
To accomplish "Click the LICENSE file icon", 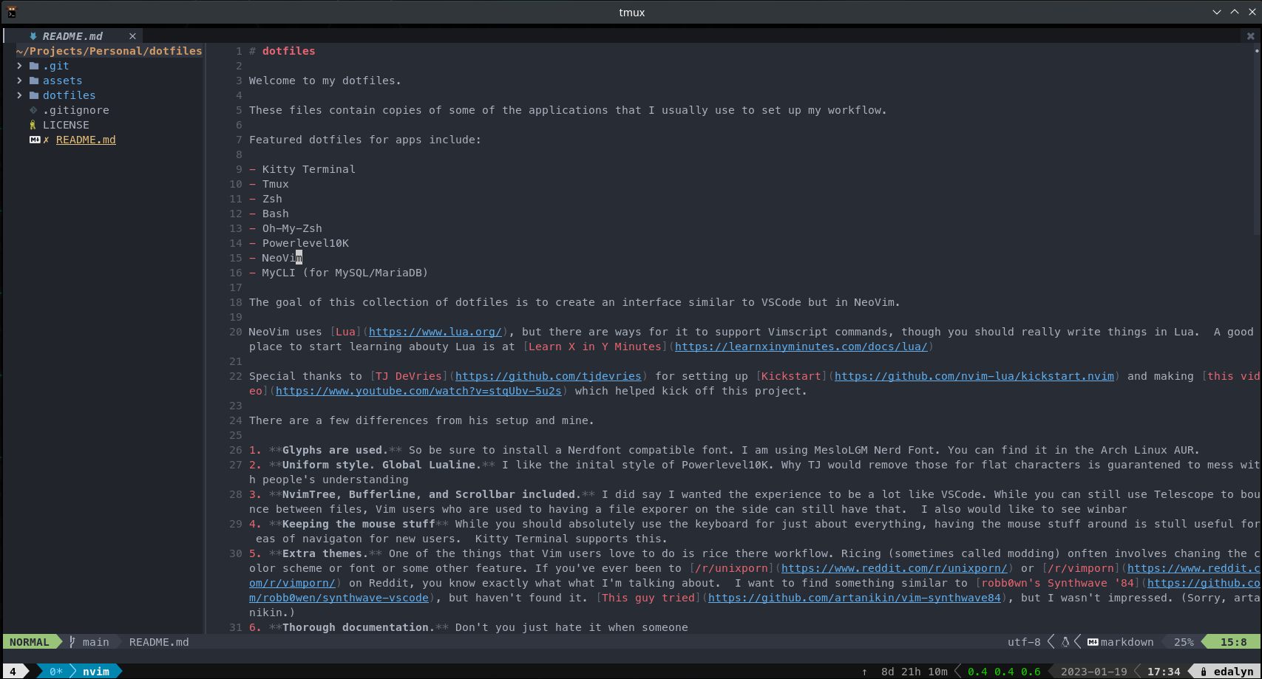I will coord(33,125).
